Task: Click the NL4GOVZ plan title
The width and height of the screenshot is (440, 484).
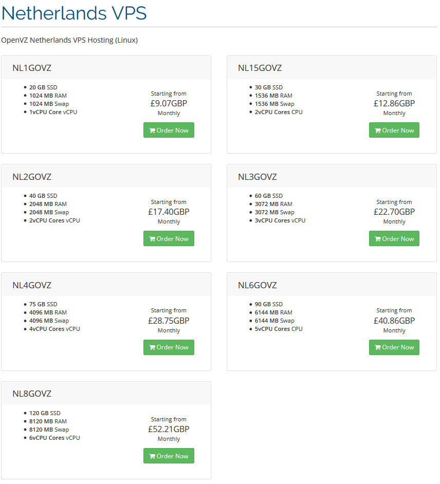Action: click(32, 285)
